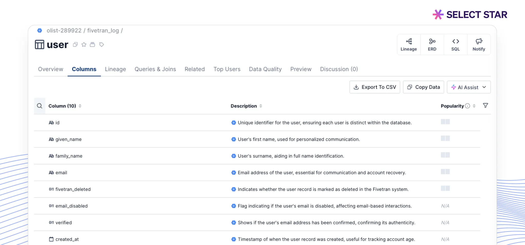Image resolution: width=525 pixels, height=245 pixels.
Task: Open the SQL code view
Action: pyautogui.click(x=455, y=45)
